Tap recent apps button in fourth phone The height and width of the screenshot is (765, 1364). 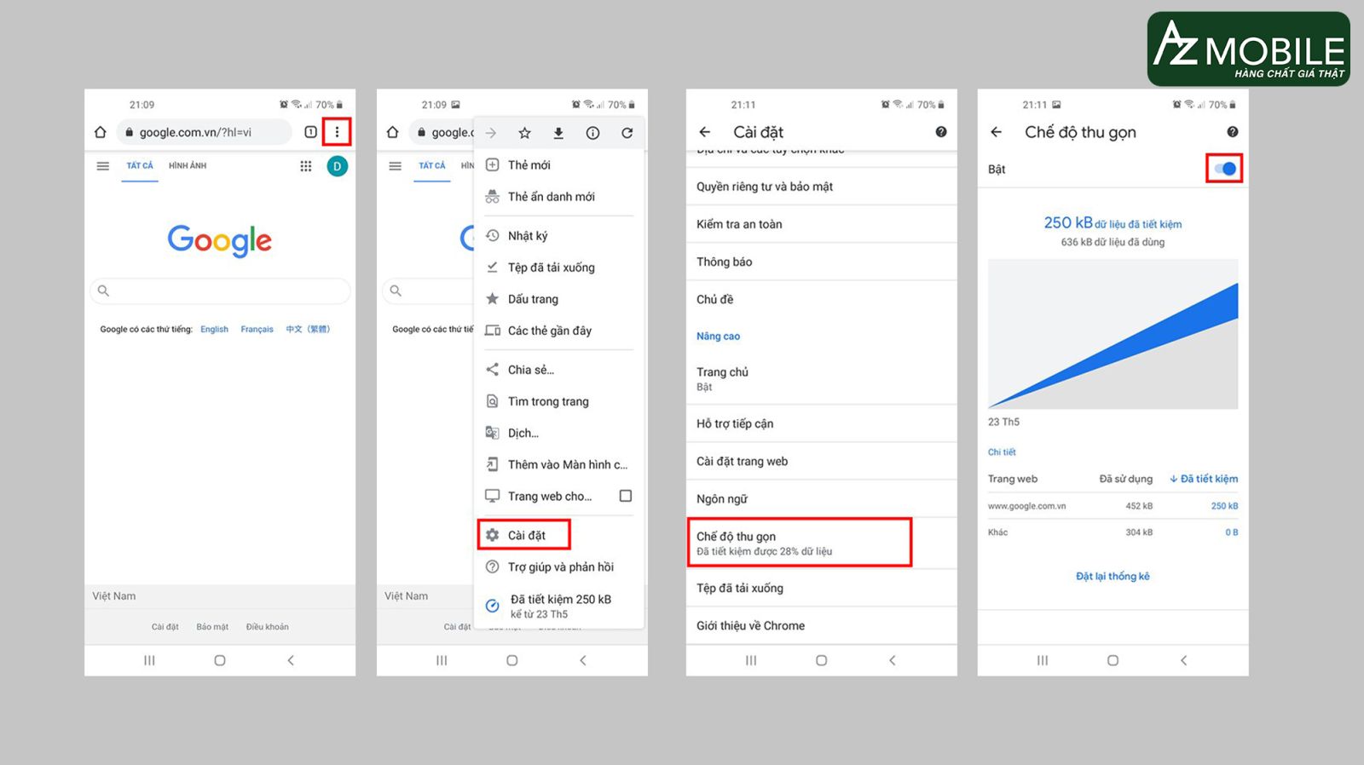point(1043,660)
